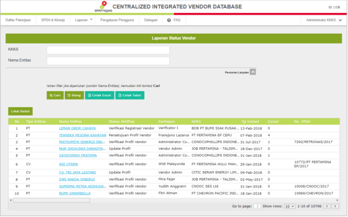Sort by Partisipan column header
The height and width of the screenshot is (217, 348).
click(x=167, y=122)
